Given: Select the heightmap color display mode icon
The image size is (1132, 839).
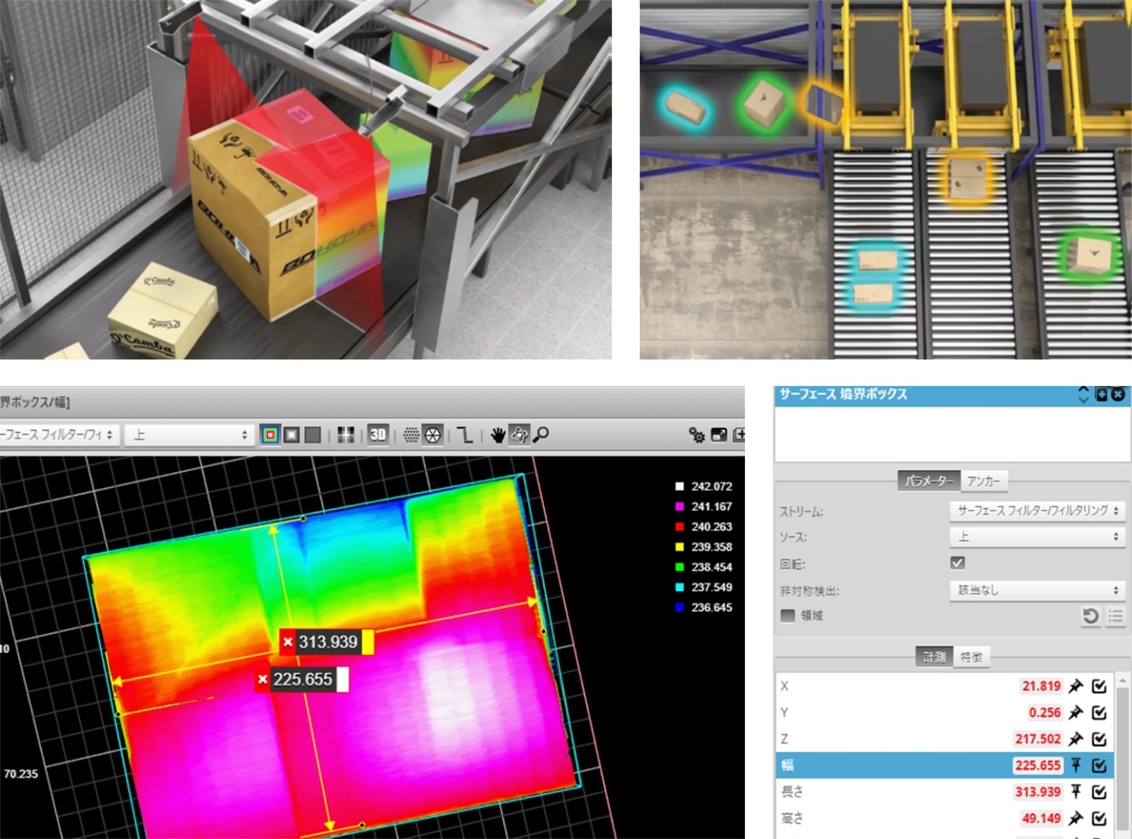Looking at the screenshot, I should click(x=270, y=435).
